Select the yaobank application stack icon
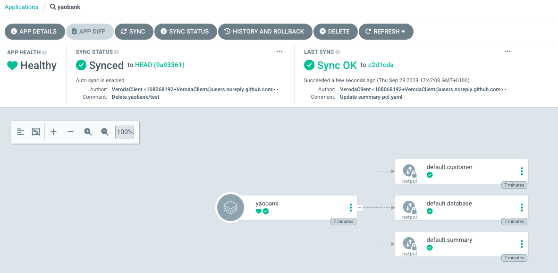Screen dimensions: 558x273 tap(230, 207)
